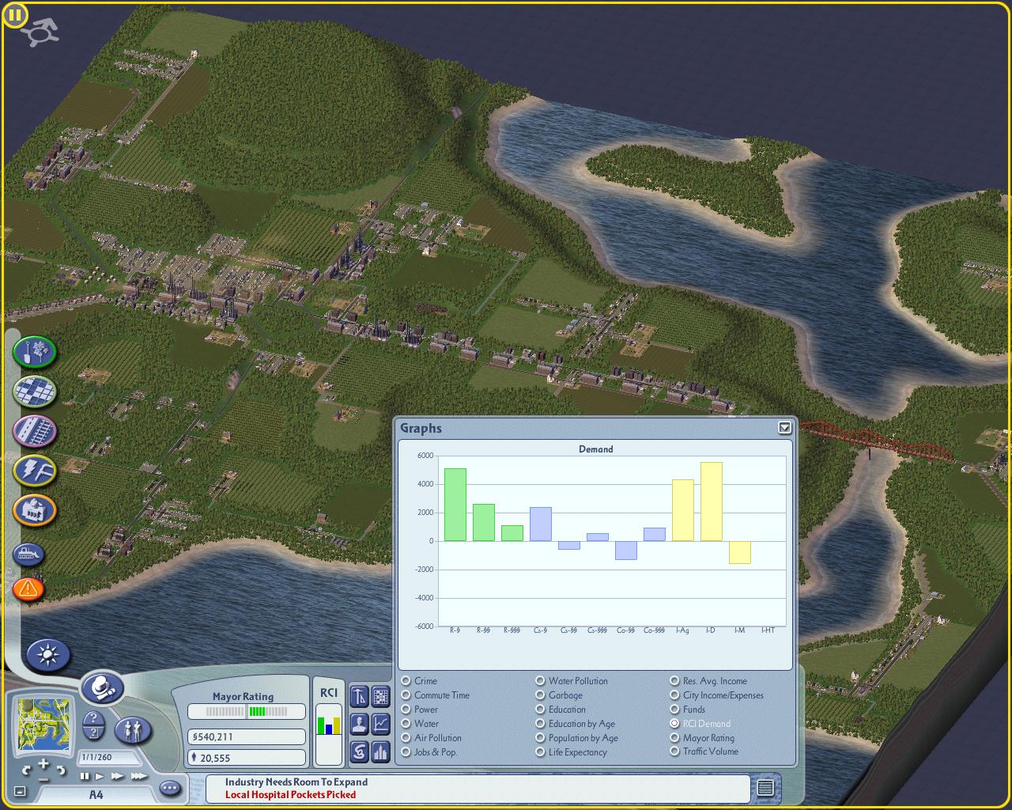The image size is (1012, 810).
Task: Open the Mayor Mode hat button
Action: [x=101, y=687]
